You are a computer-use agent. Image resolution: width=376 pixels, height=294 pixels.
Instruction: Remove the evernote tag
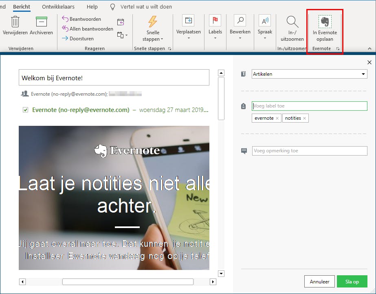pos(277,118)
